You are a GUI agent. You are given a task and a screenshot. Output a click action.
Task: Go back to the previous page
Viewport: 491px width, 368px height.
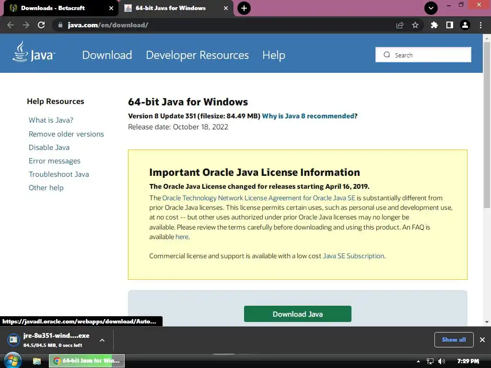coord(11,25)
